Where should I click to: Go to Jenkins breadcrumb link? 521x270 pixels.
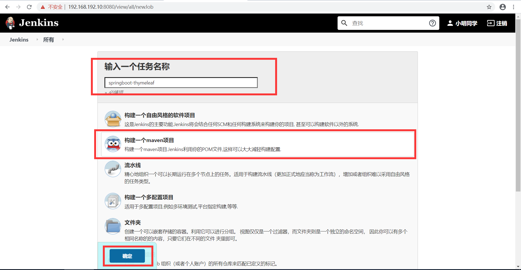tap(19, 40)
